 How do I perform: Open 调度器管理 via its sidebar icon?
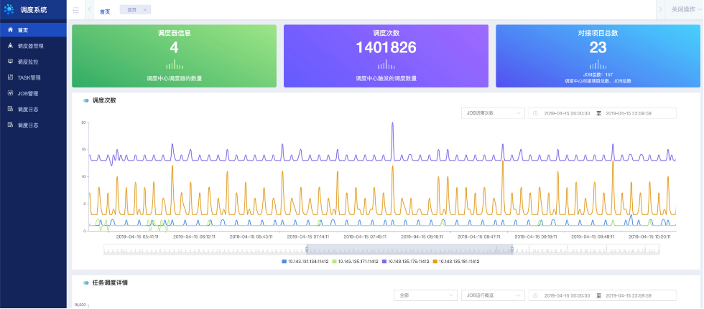pyautogui.click(x=10, y=46)
